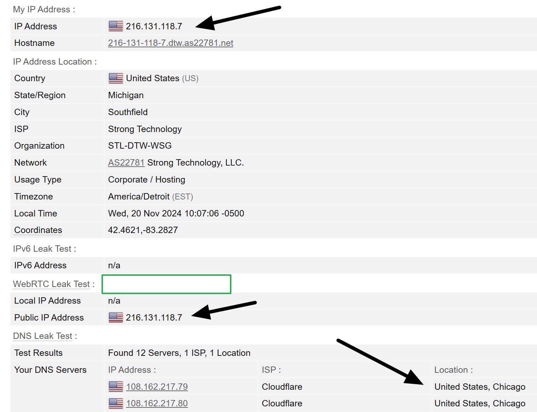Open the hostname link 216-131-118-7.dtw.as22781.net
Screen dimensions: 537x412
point(171,43)
